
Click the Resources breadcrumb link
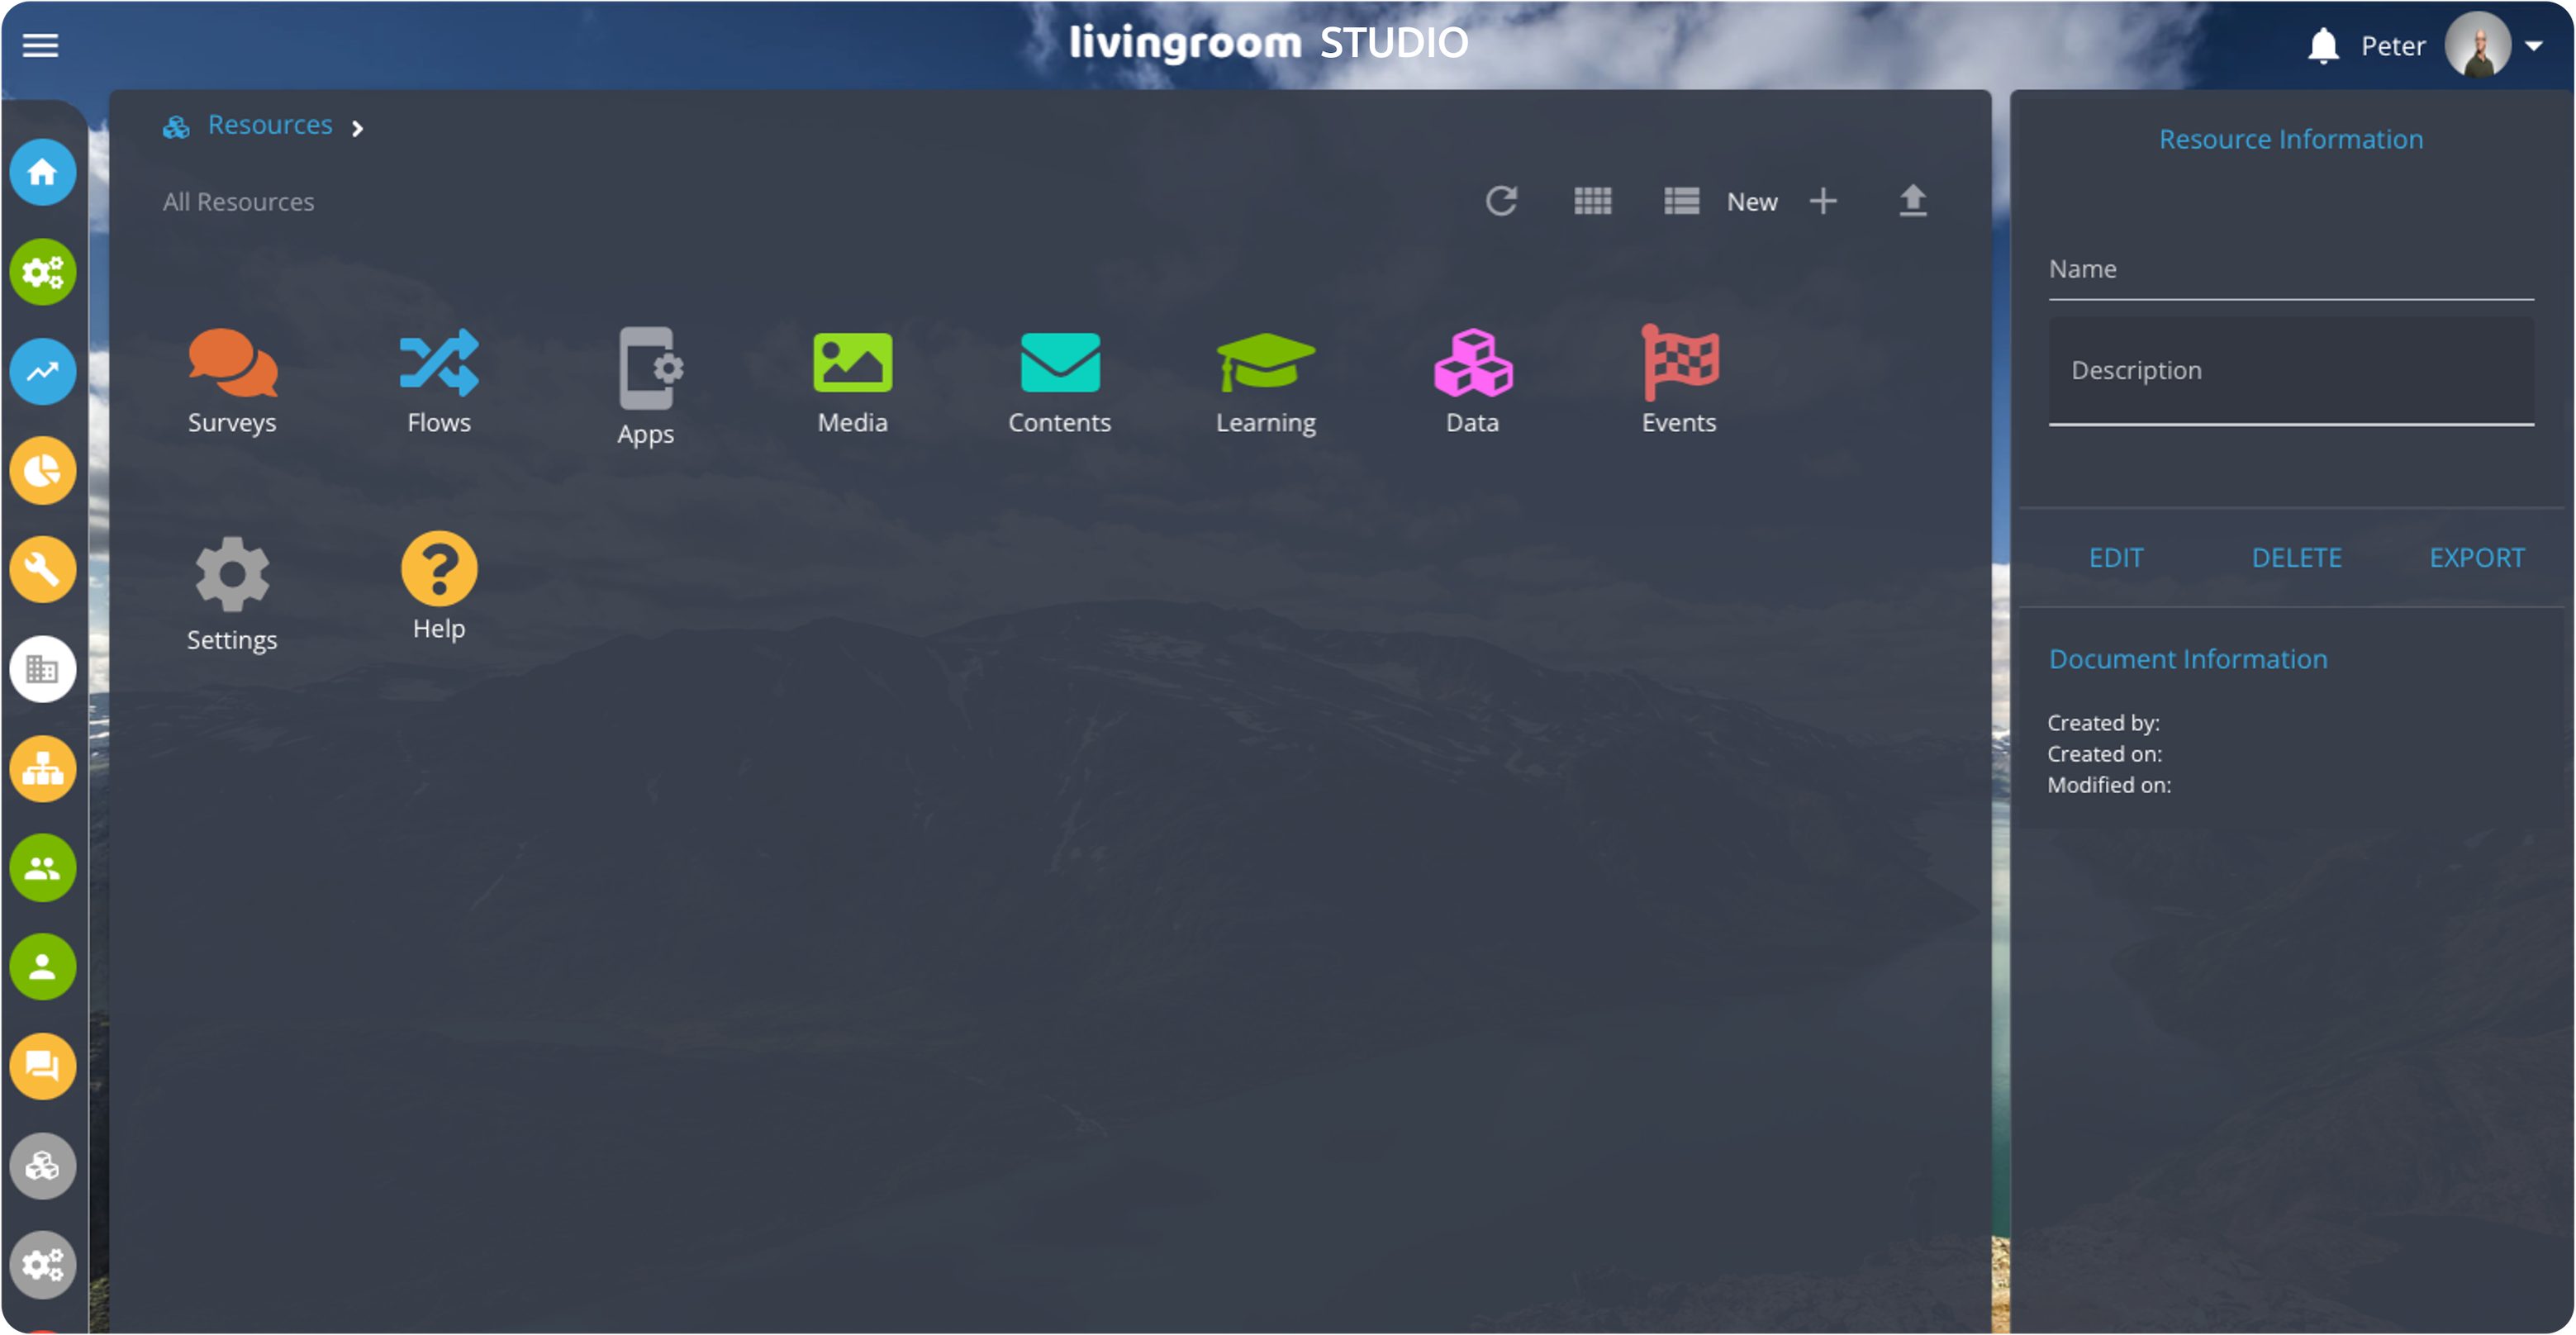pos(270,125)
